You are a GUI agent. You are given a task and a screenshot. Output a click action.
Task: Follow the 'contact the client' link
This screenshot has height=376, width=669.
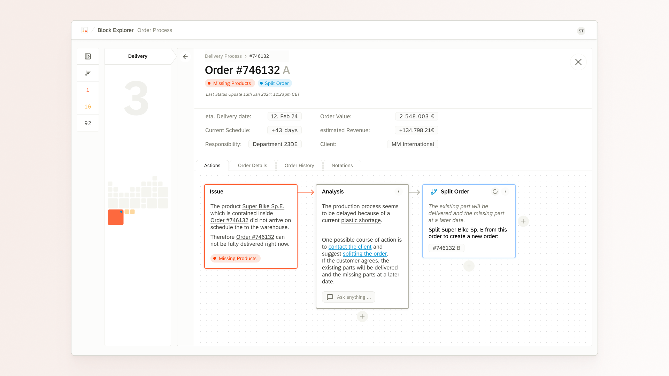[350, 246]
